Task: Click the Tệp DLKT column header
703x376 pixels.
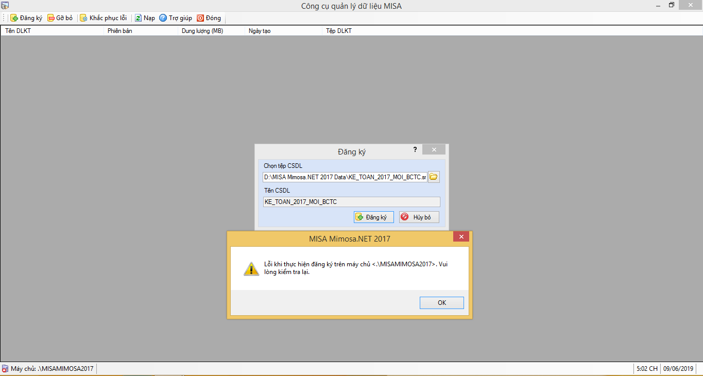Action: click(512, 31)
